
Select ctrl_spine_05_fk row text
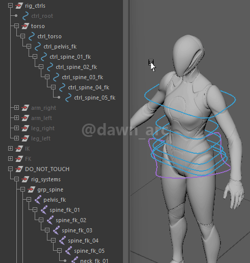click(95, 98)
